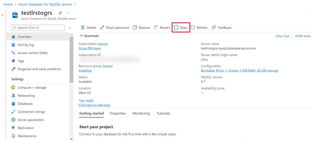312x141 pixels.
Task: Click the Networking icon
Action: [x=13, y=96]
